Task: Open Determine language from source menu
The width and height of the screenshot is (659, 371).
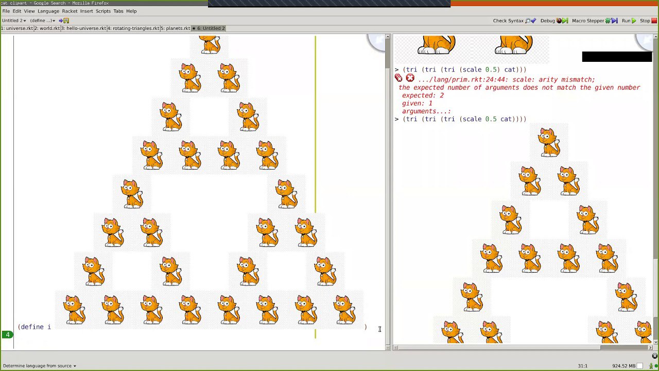Action: [x=39, y=366]
